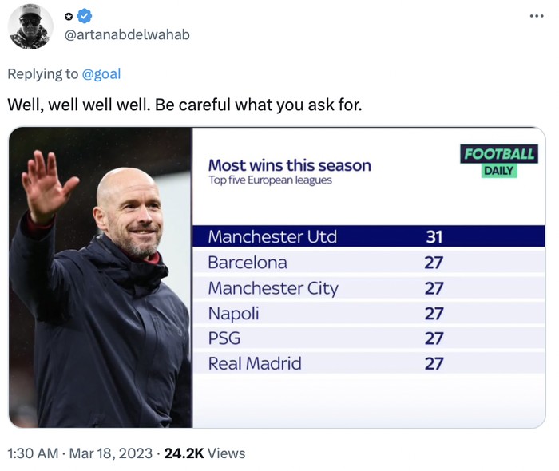
Task: Click the 1:30 AM timestamp
Action: [33, 453]
